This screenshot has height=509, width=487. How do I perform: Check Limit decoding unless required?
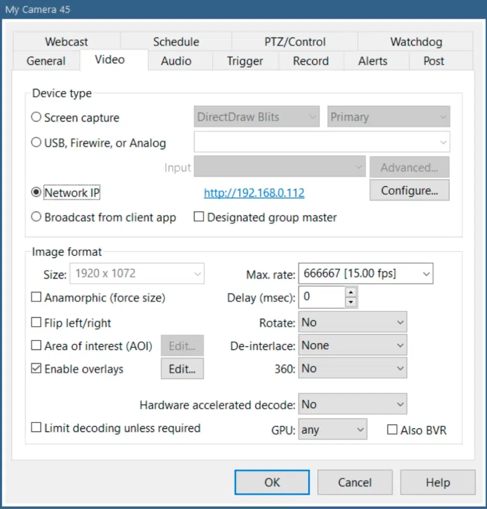click(36, 428)
